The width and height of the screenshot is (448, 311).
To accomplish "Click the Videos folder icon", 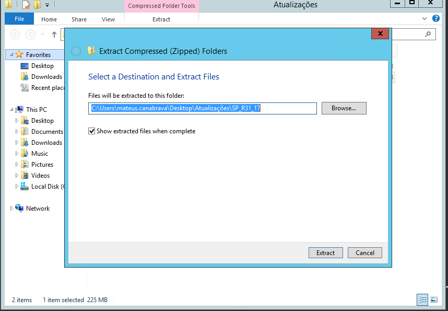I will (25, 175).
